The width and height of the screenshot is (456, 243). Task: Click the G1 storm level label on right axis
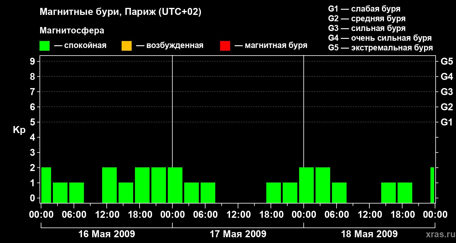(447, 122)
